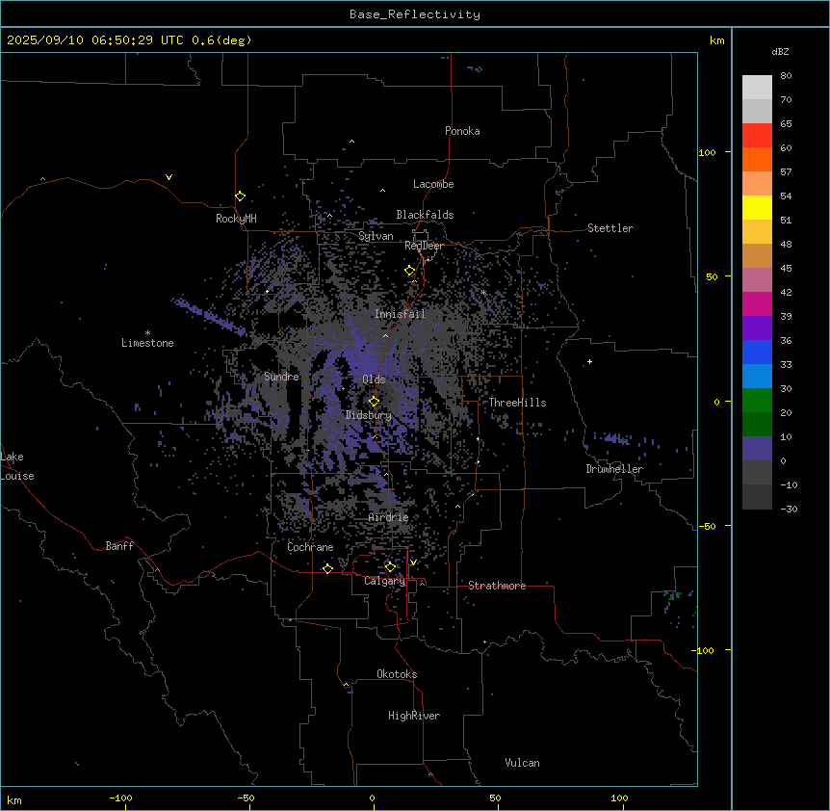Click the Banff label
This screenshot has width=830, height=811.
(119, 546)
